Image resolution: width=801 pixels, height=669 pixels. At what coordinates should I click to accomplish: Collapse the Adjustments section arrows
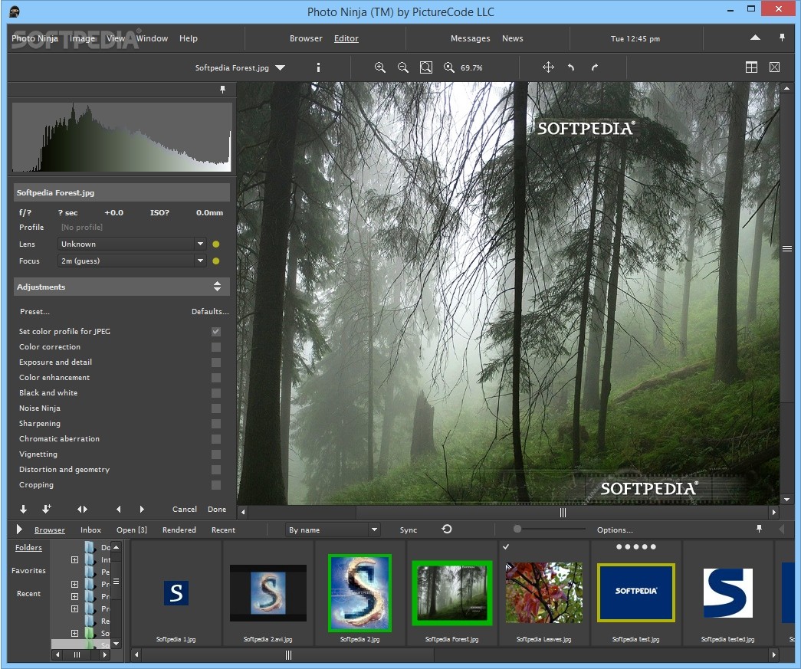(217, 287)
